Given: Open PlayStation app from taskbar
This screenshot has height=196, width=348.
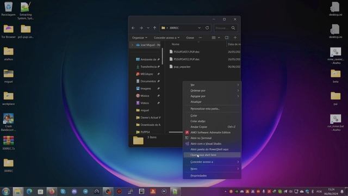Looking at the screenshot, I should pos(153,192).
